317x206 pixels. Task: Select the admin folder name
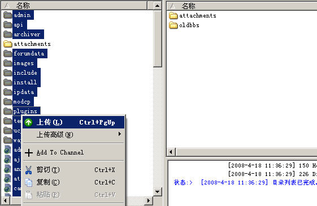coord(22,15)
